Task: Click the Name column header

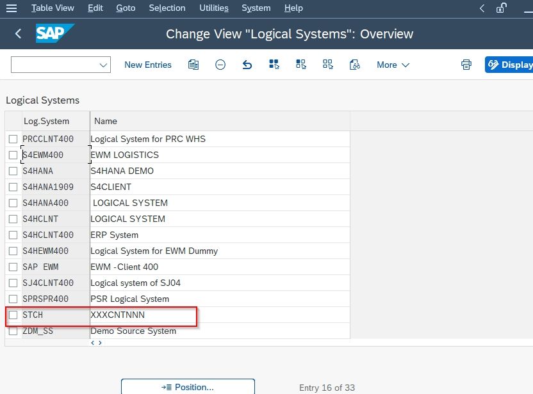Action: click(220, 121)
